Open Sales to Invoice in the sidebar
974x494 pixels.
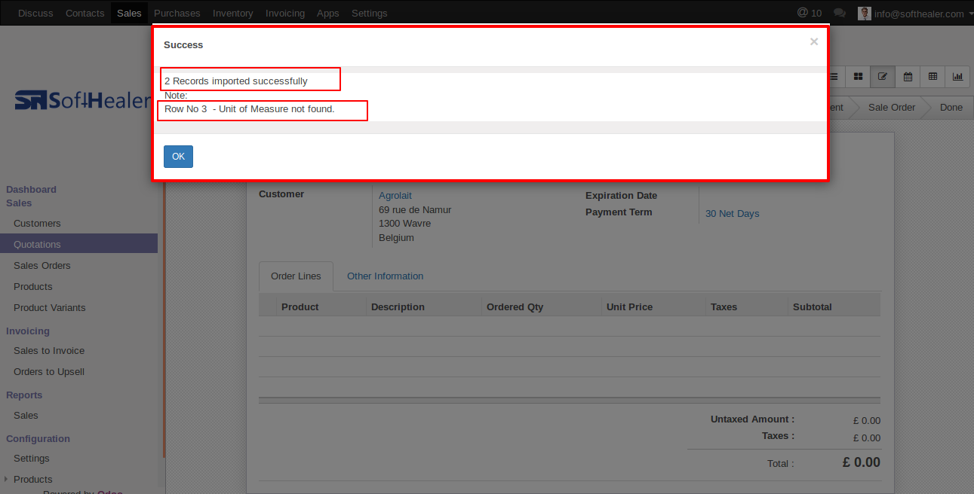coord(49,350)
